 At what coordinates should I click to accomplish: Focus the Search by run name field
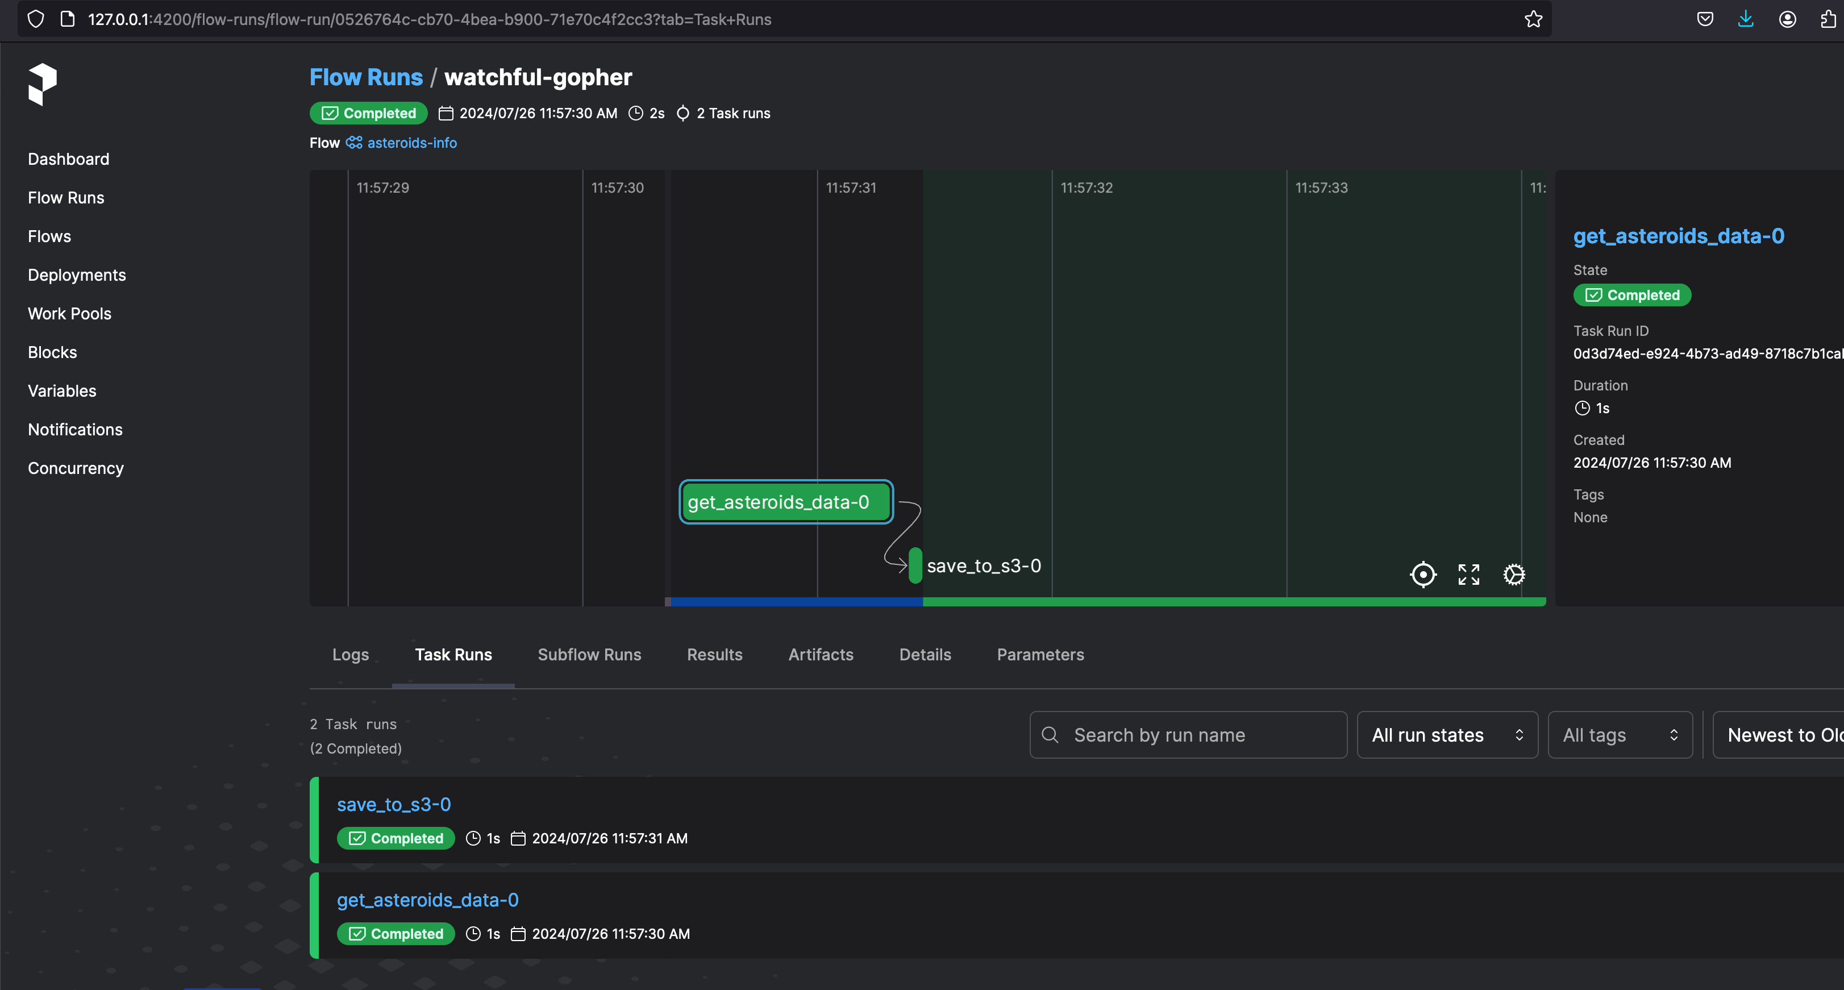coord(1188,735)
